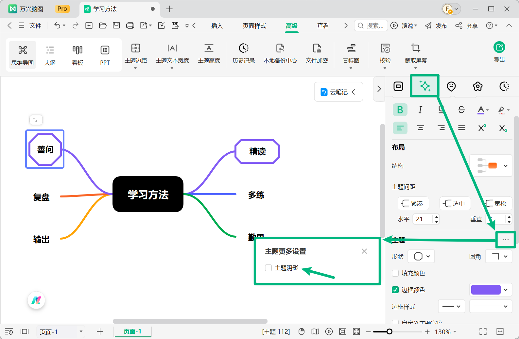The image size is (519, 339).
Task: Switch to Outline view (大纲)
Action: [x=50, y=55]
